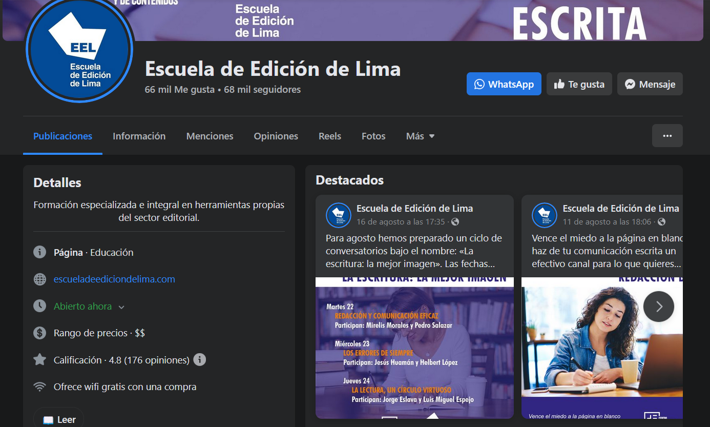710x427 pixels.
Task: Click the public globe icon on 16 de agosto post
Action: (x=455, y=222)
